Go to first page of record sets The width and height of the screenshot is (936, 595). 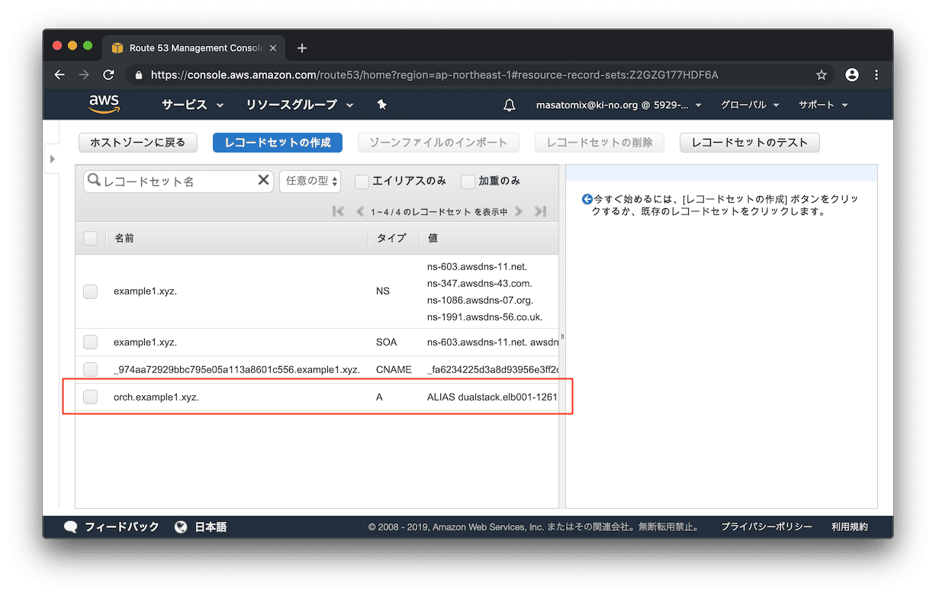339,211
